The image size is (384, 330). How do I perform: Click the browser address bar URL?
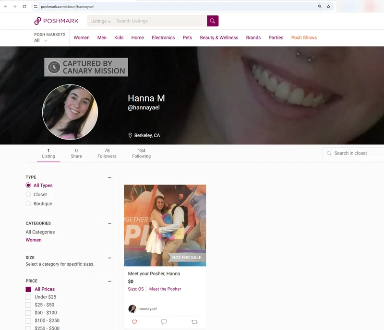point(67,7)
